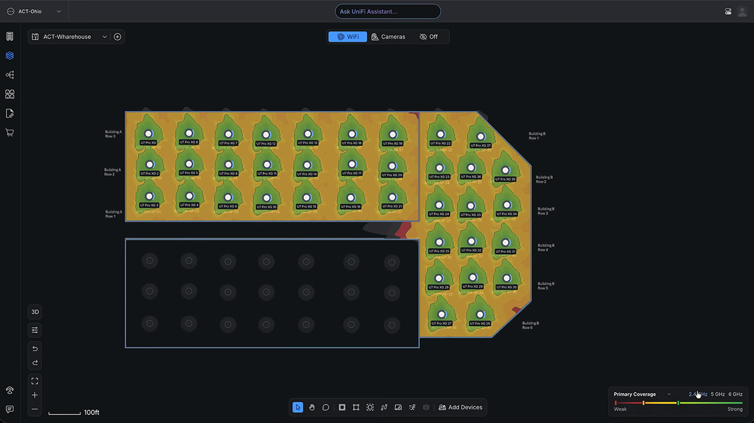Click the 100ft scale label
Viewport: 754px width, 423px height.
91,413
